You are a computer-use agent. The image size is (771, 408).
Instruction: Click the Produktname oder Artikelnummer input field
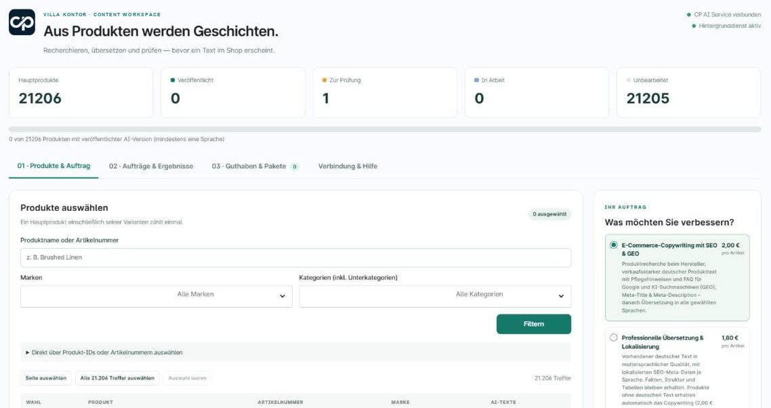[x=295, y=258]
